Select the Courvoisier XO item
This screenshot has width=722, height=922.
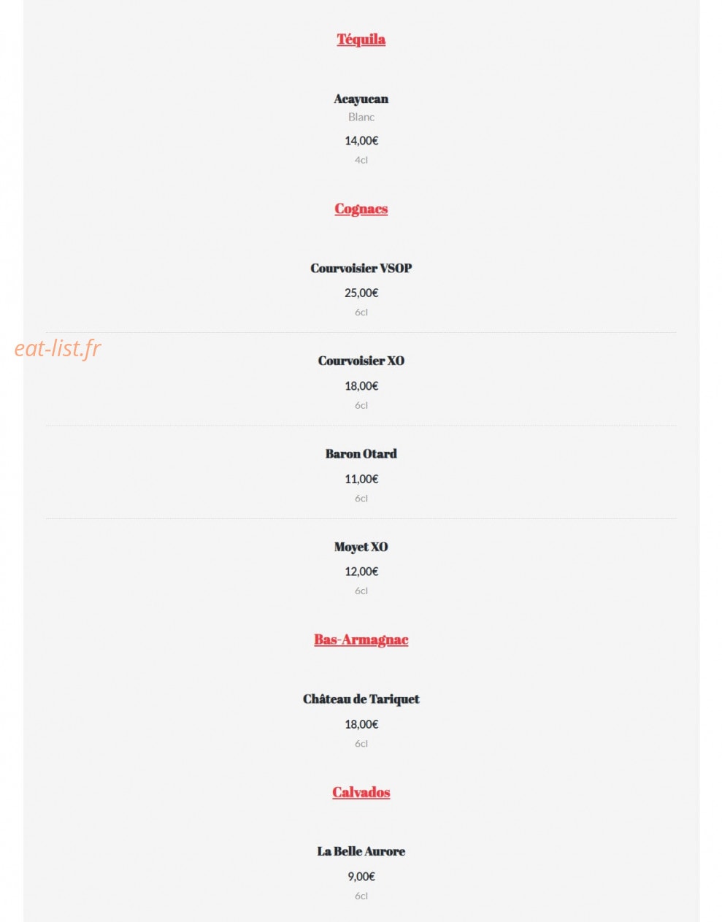tap(361, 361)
